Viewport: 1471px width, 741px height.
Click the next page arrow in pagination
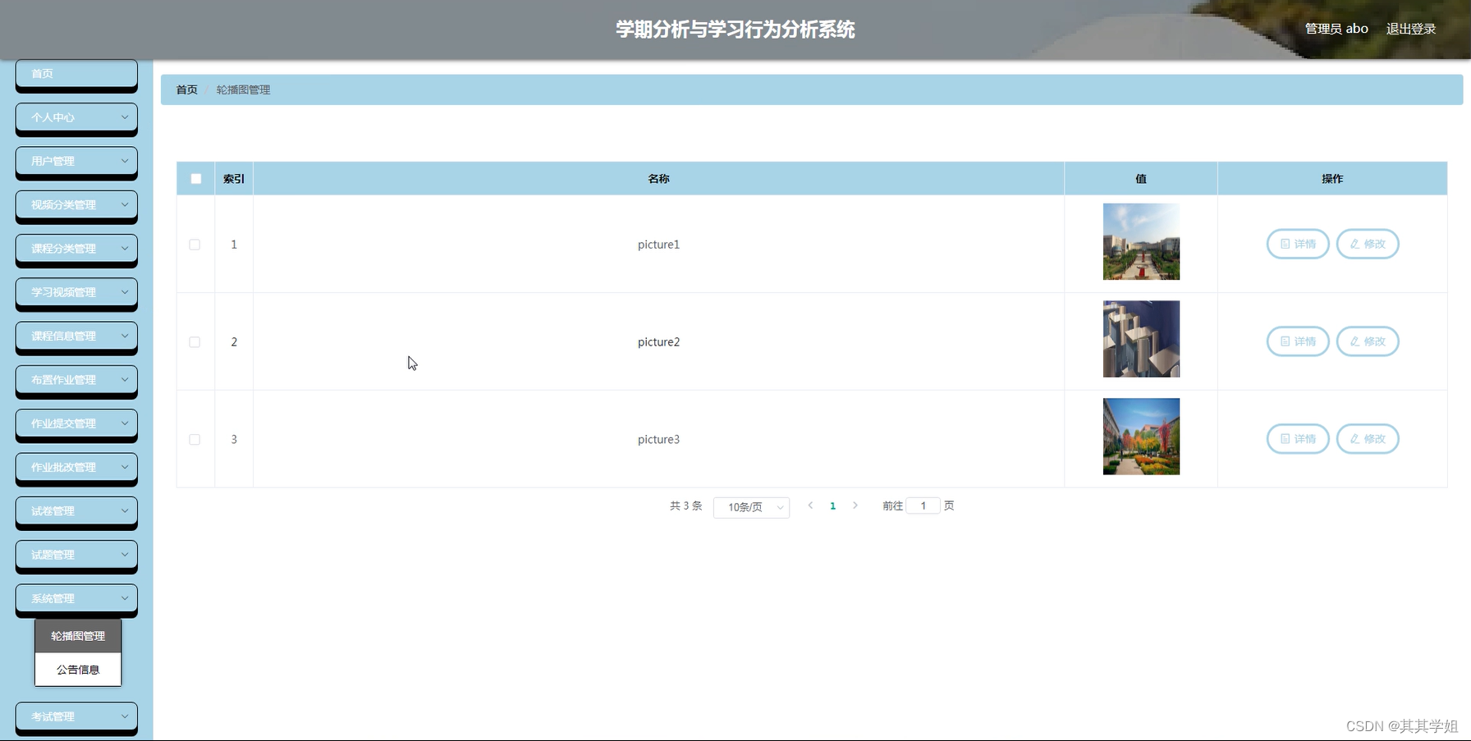pyautogui.click(x=855, y=505)
